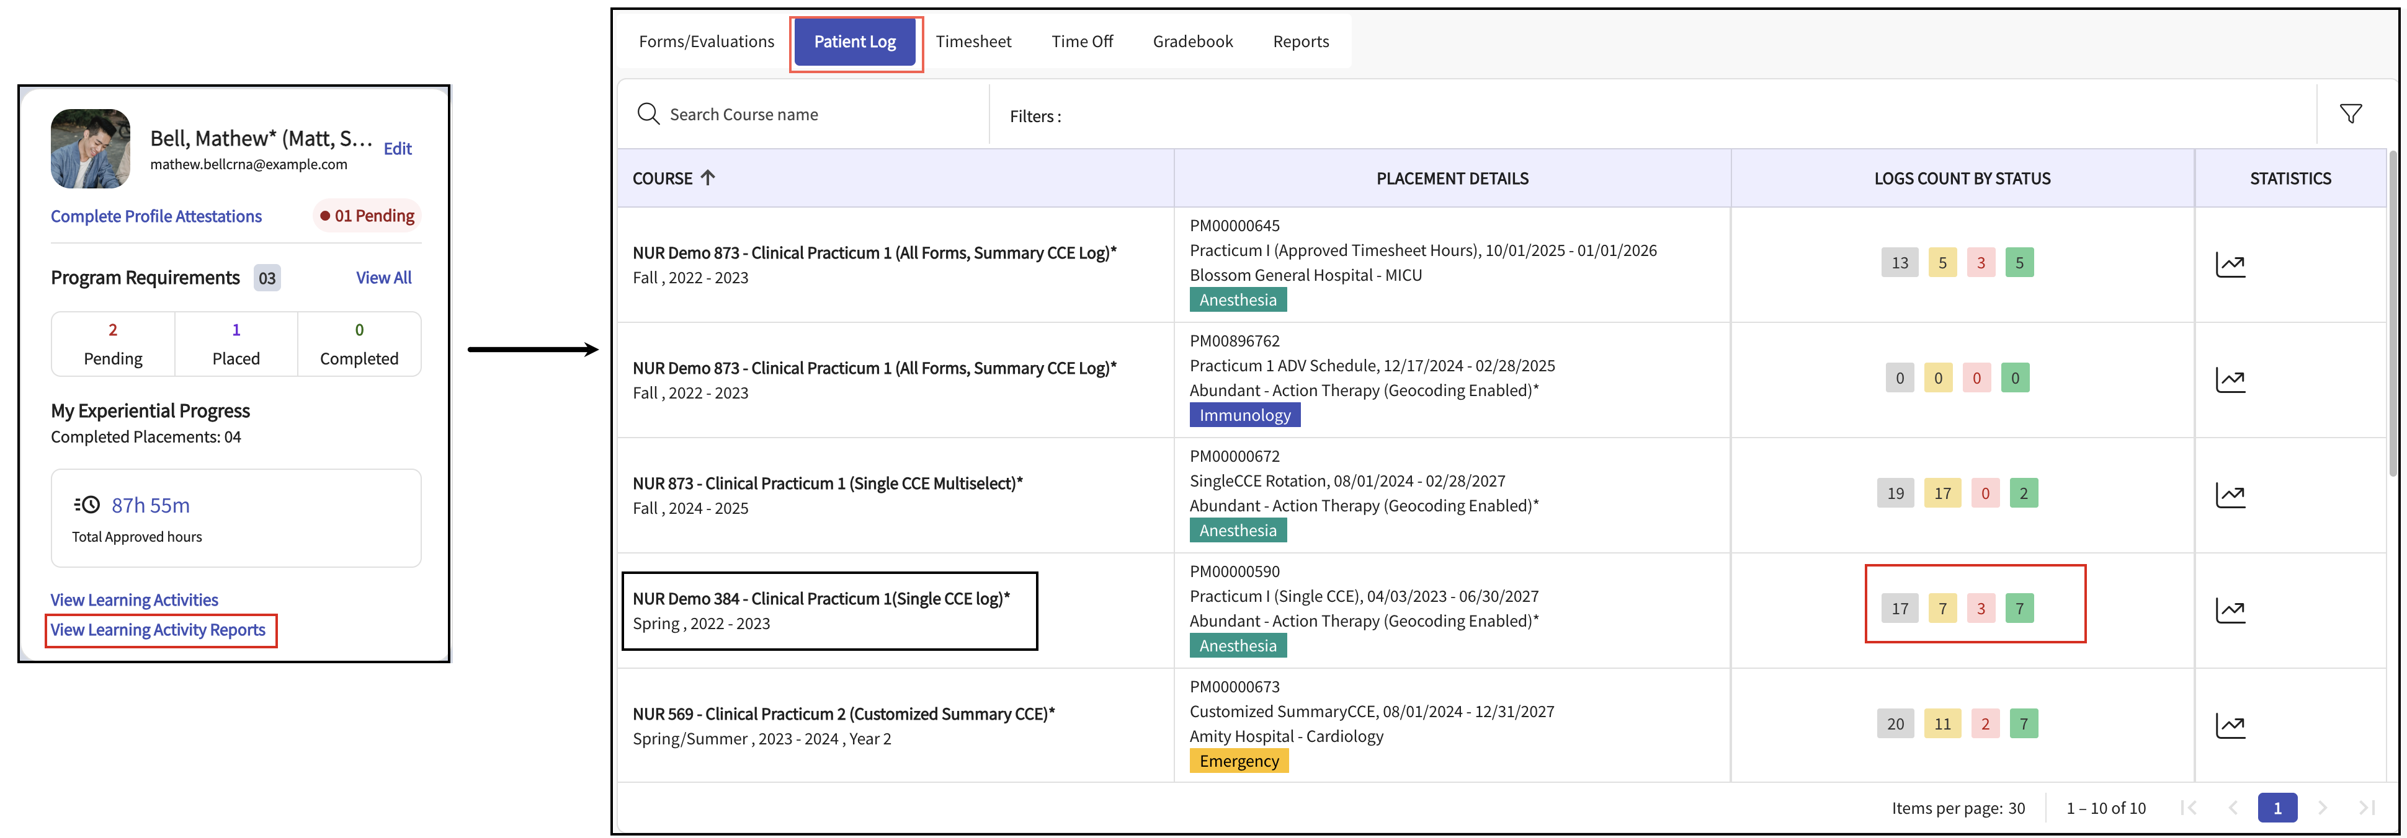Go to next page arrow
The image size is (2407, 838).
pyautogui.click(x=2322, y=807)
